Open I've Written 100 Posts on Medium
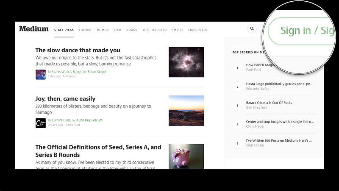Screen dimensions: 339x191 coord(279,140)
